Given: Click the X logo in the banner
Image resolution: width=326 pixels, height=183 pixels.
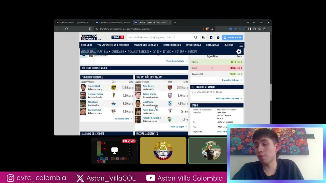Looking at the screenshot, I should point(80,178).
